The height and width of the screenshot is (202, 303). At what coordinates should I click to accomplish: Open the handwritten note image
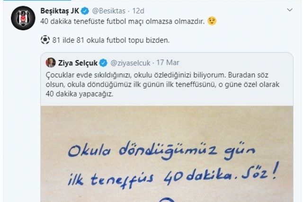click(167, 154)
